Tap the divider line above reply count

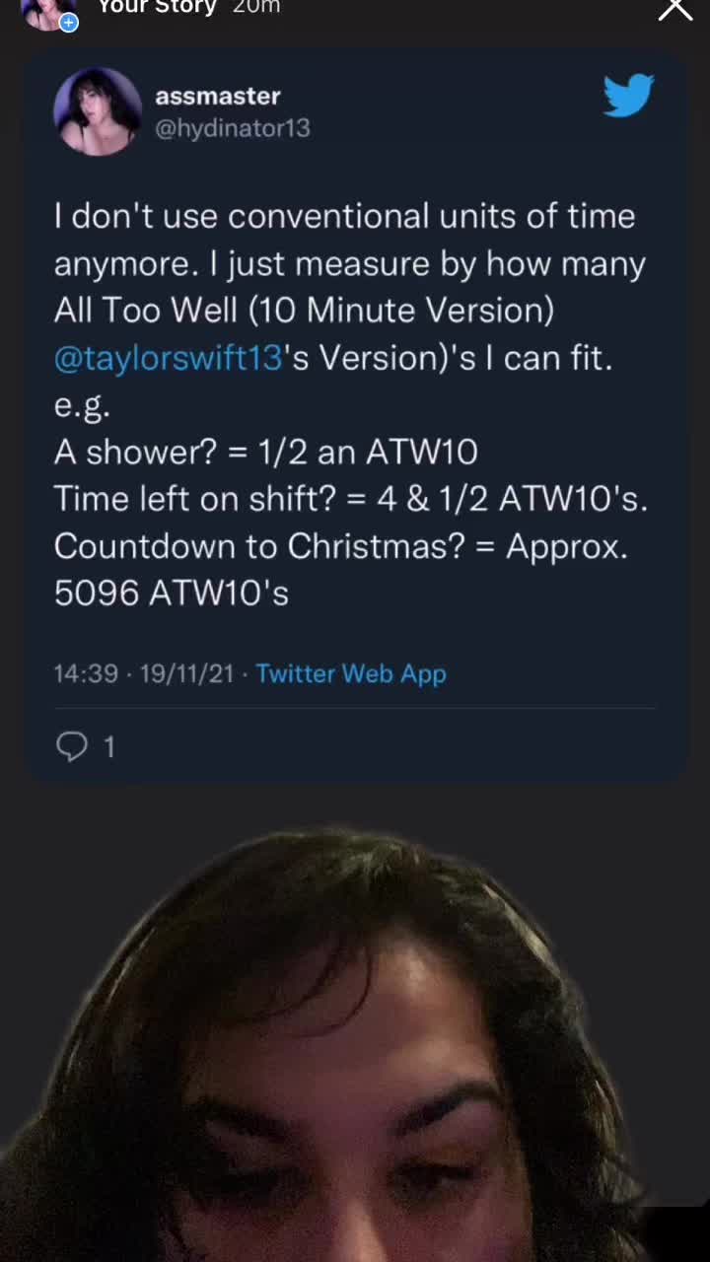pos(355,708)
